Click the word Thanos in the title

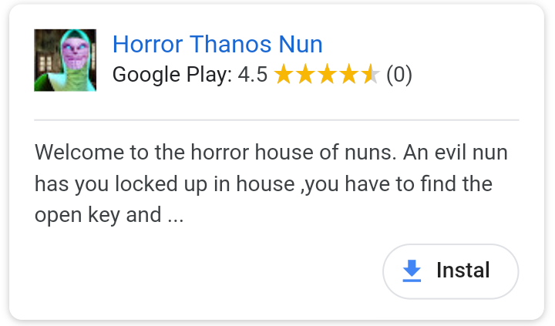pos(230,44)
